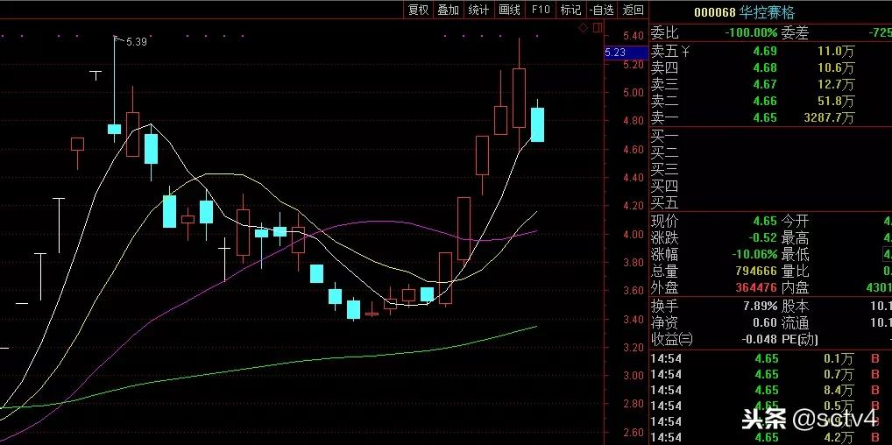Click the 现价 value 4.65
892x445 pixels.
pyautogui.click(x=765, y=222)
